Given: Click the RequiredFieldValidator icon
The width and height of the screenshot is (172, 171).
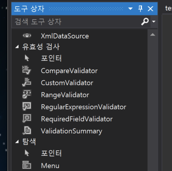Looking at the screenshot, I should [27, 118].
